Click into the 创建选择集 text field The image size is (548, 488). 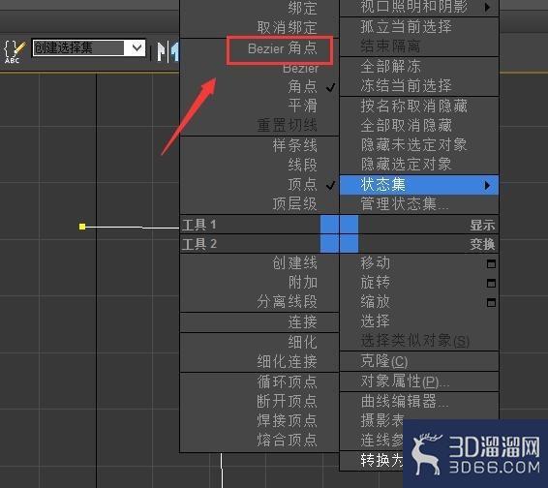point(78,47)
